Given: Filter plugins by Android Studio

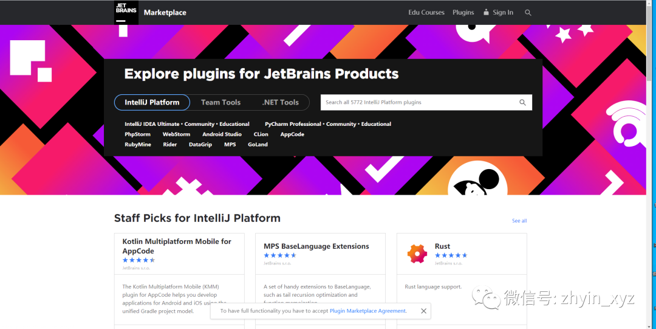Looking at the screenshot, I should coord(222,134).
